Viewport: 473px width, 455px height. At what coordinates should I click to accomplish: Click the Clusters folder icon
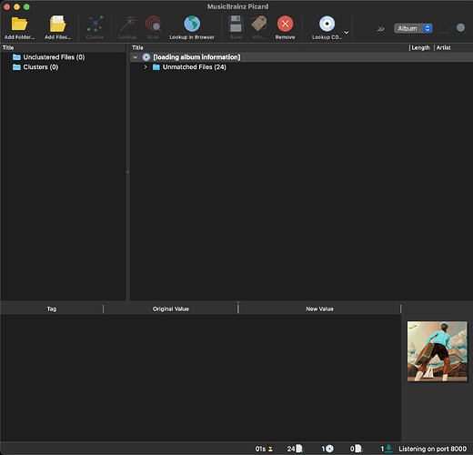pyautogui.click(x=16, y=67)
